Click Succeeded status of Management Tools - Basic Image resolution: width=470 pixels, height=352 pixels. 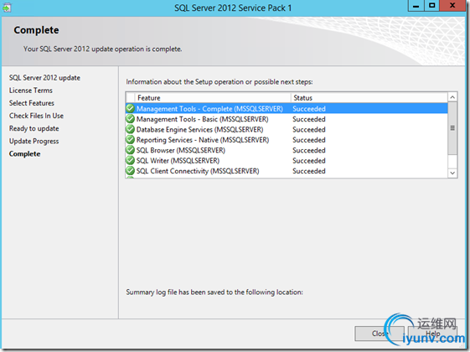coord(309,119)
